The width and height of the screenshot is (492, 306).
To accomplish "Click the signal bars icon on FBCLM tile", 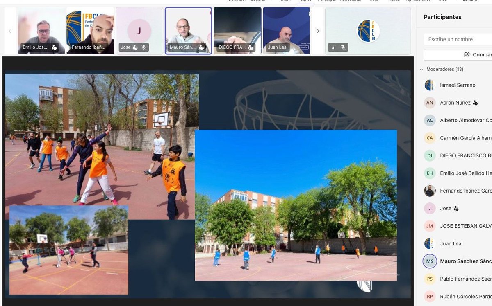I will pyautogui.click(x=333, y=47).
